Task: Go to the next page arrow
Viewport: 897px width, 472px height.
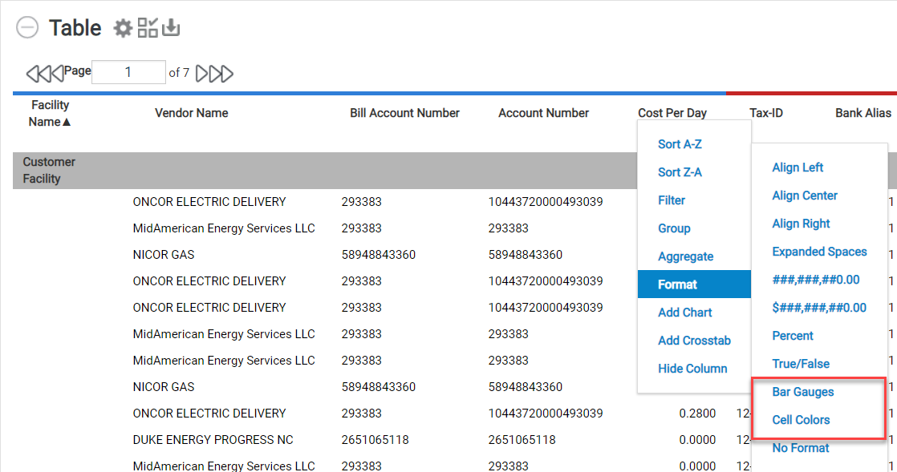Action: point(201,73)
